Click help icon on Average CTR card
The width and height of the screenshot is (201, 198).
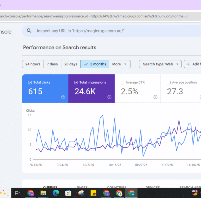click(x=155, y=97)
